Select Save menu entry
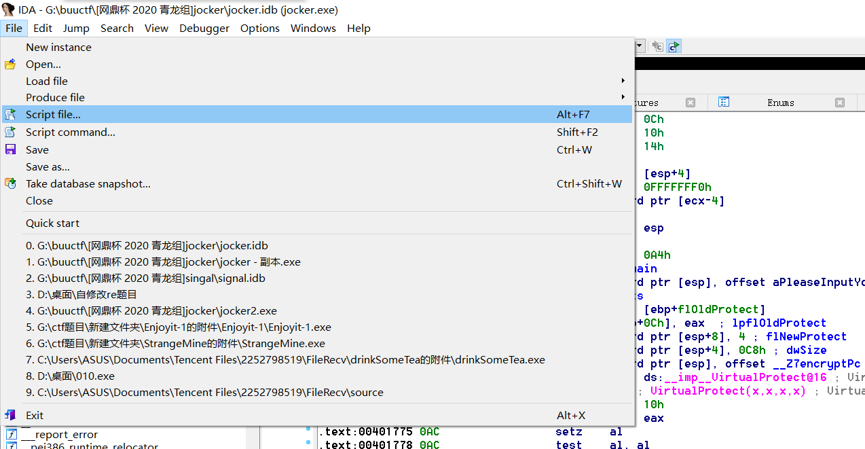 (317, 149)
